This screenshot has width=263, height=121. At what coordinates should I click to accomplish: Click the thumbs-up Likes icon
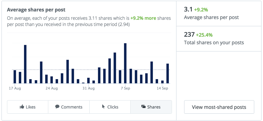[x=22, y=107]
